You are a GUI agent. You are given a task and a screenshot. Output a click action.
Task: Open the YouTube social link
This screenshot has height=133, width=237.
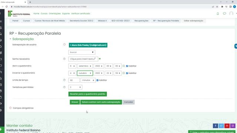227,126
